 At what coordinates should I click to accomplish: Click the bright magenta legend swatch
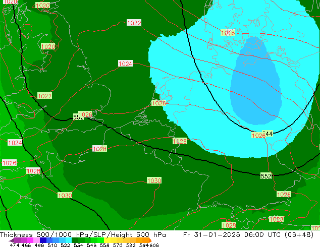click(30, 240)
